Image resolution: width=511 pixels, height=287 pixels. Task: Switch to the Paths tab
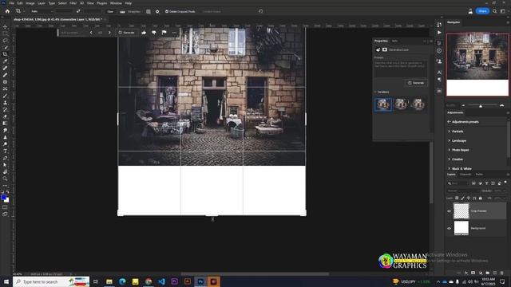(479, 175)
